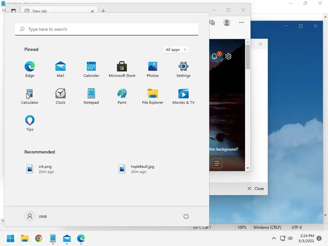Open Edge from pinned apps

click(30, 69)
